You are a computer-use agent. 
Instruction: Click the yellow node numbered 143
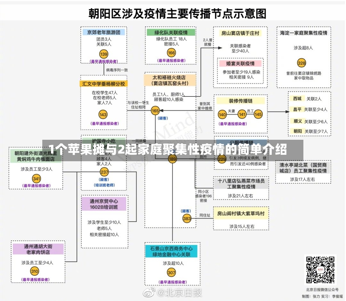[x=103, y=114]
